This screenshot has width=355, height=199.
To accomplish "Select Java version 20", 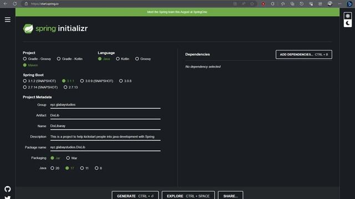I will coord(55,168).
